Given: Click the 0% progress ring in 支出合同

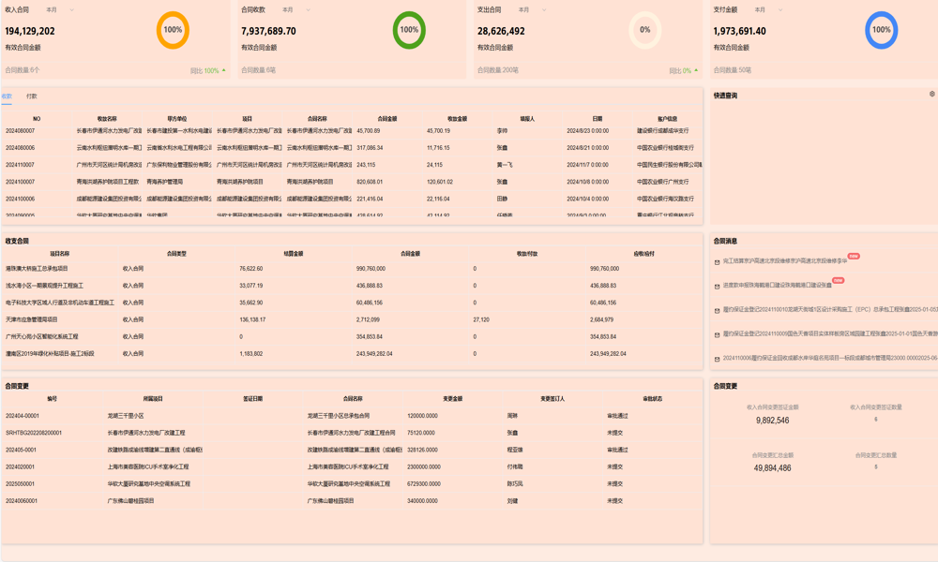Looking at the screenshot, I should click(645, 30).
